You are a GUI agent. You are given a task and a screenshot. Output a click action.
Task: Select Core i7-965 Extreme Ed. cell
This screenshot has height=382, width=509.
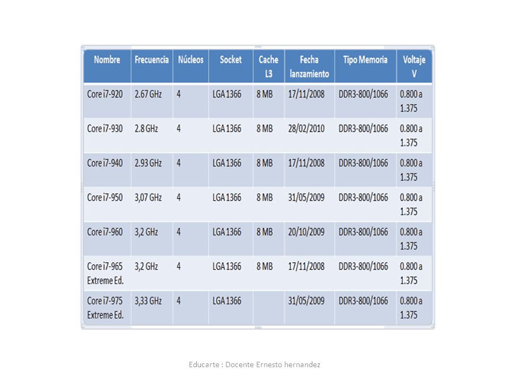(x=107, y=273)
